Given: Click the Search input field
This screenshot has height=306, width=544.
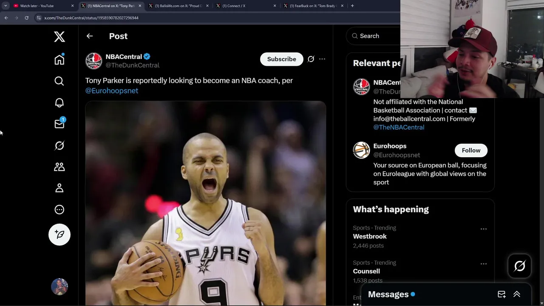Looking at the screenshot, I should coord(374,36).
